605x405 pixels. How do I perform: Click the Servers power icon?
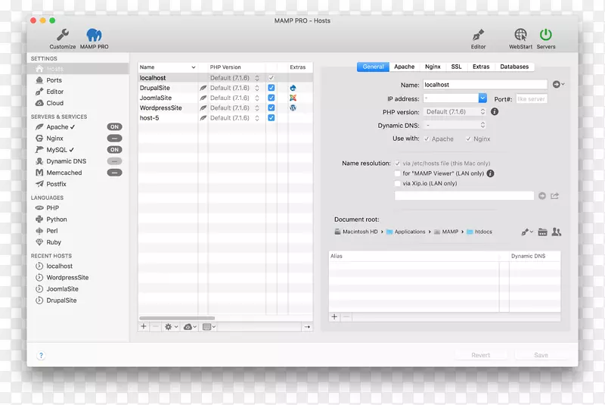[x=545, y=35]
